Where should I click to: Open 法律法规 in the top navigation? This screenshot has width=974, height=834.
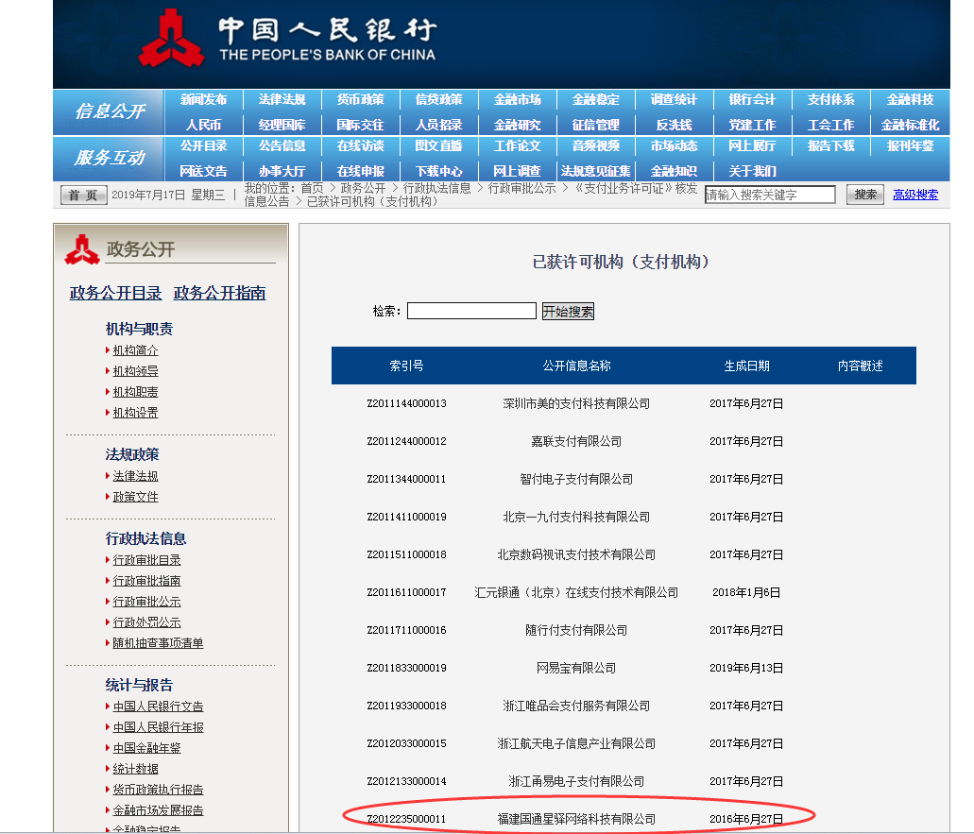(x=282, y=99)
